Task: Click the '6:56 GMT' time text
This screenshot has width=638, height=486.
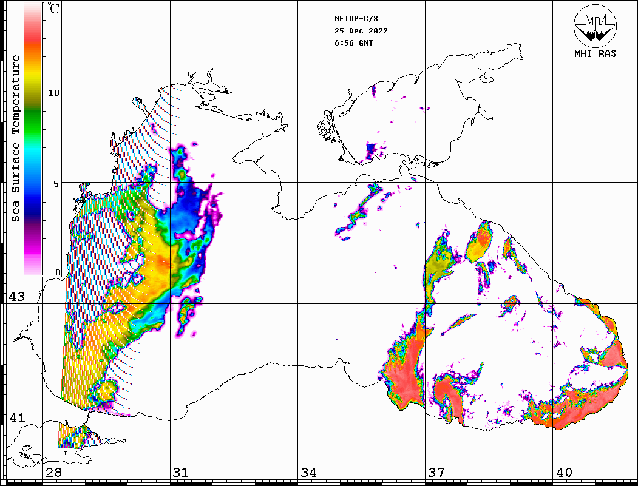Action: pos(353,43)
